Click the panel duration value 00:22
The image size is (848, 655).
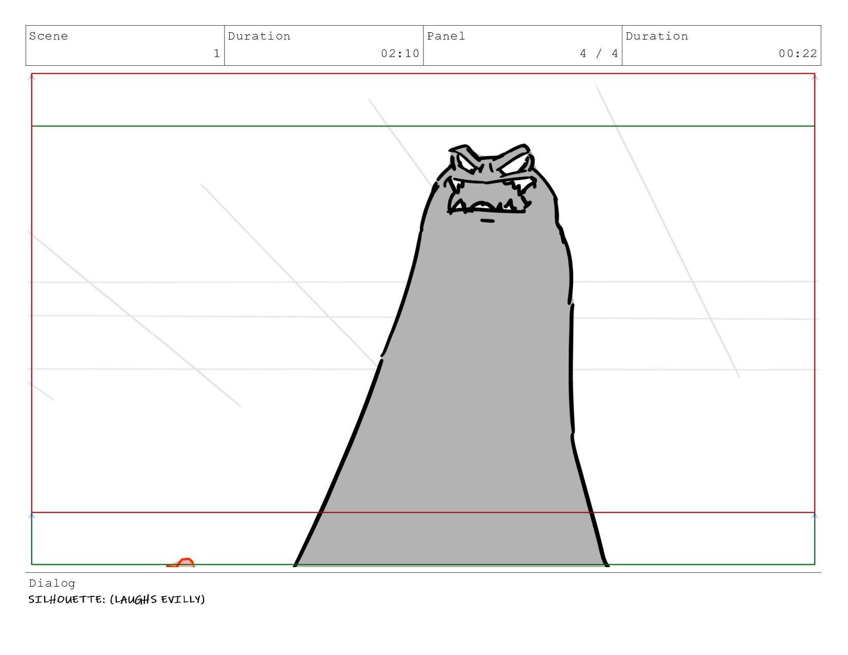[x=798, y=53]
